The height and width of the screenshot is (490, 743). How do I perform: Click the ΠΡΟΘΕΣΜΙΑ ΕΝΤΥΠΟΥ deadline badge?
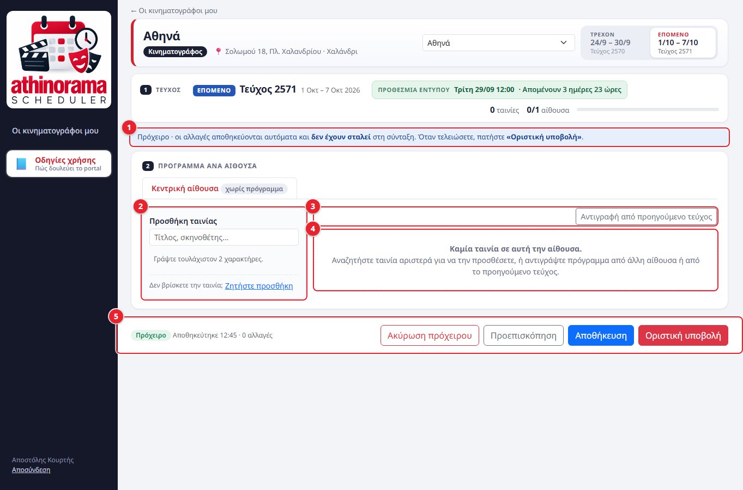[499, 90]
